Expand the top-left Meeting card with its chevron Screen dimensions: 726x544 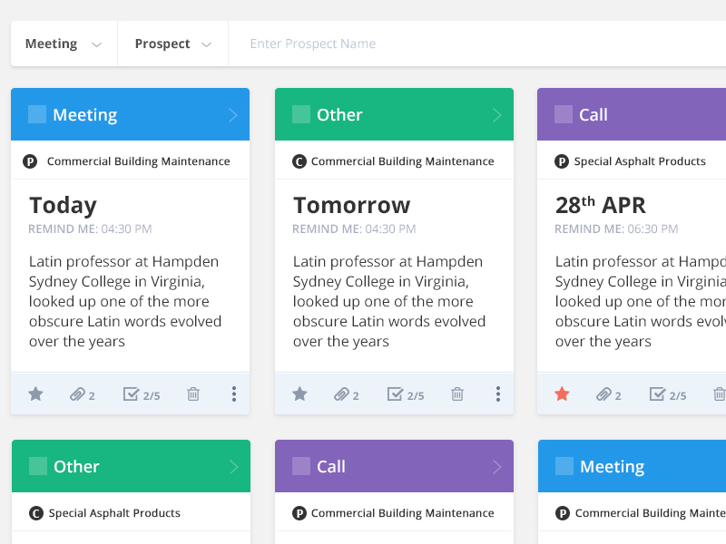pyautogui.click(x=233, y=115)
